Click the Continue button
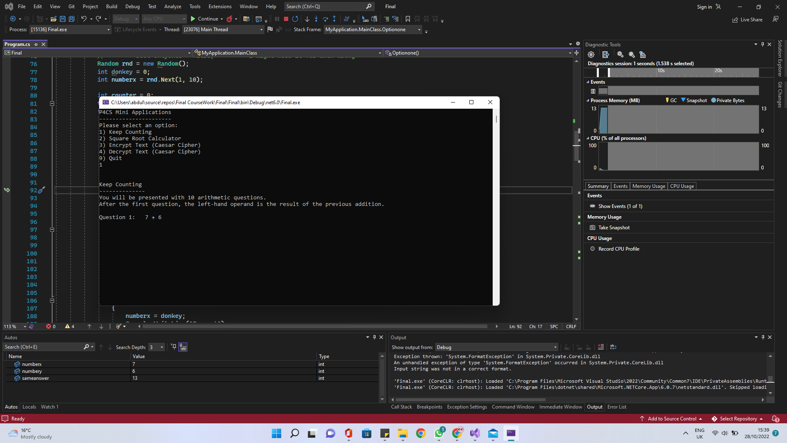The height and width of the screenshot is (443, 787). click(x=204, y=19)
